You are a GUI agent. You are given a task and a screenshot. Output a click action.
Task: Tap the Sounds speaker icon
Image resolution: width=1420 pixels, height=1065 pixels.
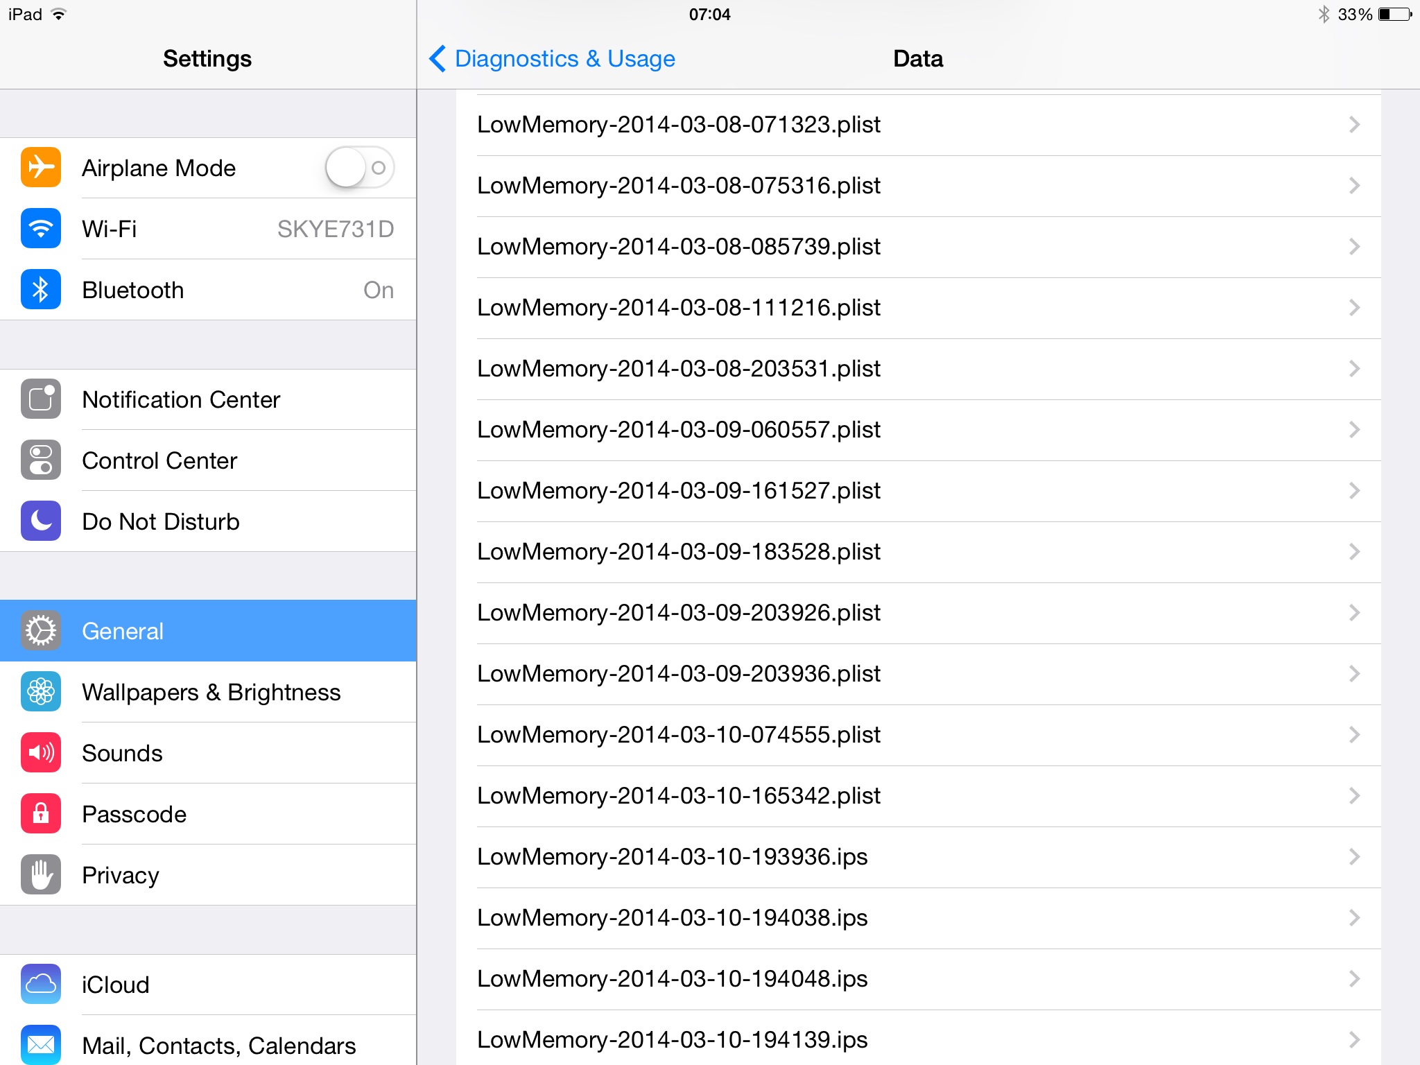coord(41,753)
